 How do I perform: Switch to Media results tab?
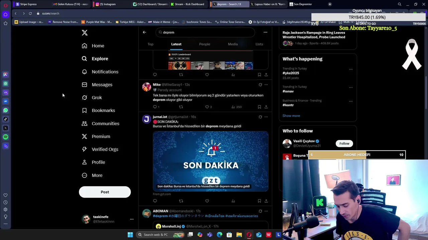pyautogui.click(x=233, y=44)
